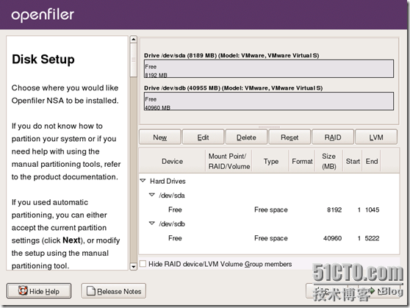
Task: Click the help panel scroll up arrow
Action: tap(133, 40)
